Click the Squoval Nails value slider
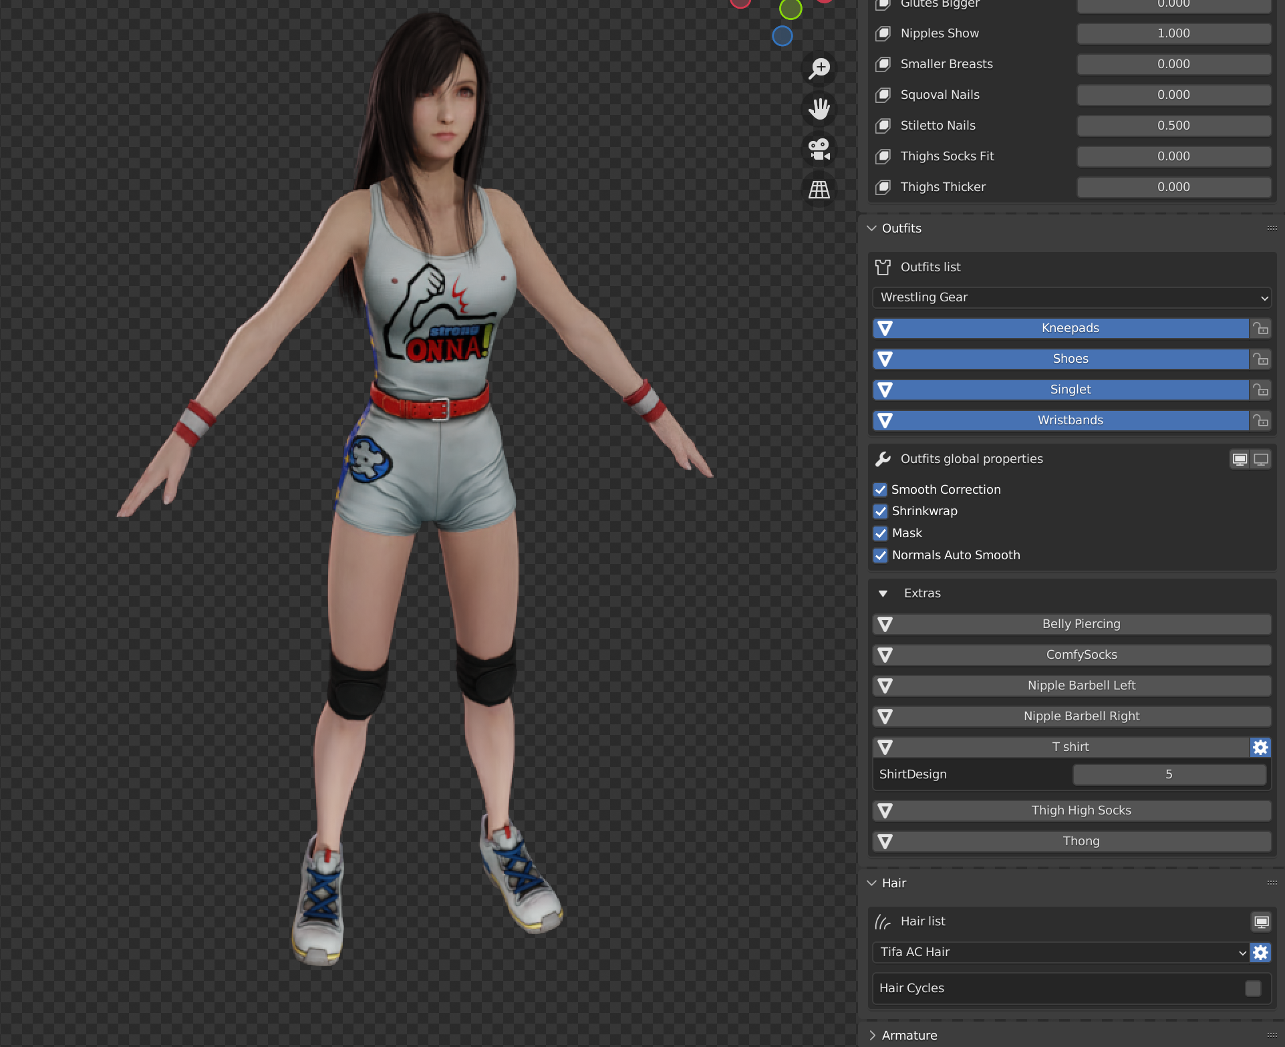This screenshot has width=1285, height=1047. (x=1174, y=95)
